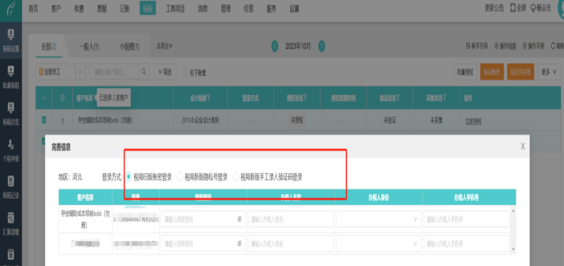
Task: Open the 工商项目 top menu
Action: click(175, 9)
